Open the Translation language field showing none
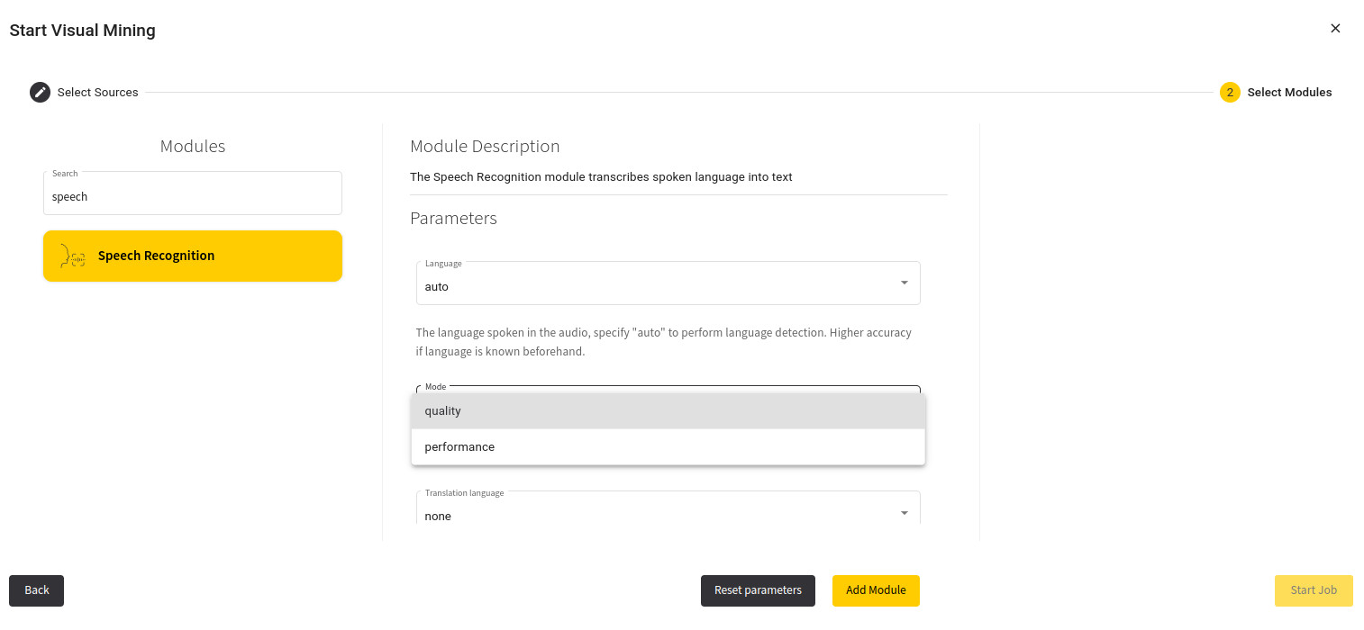The image size is (1364, 630). 668,508
